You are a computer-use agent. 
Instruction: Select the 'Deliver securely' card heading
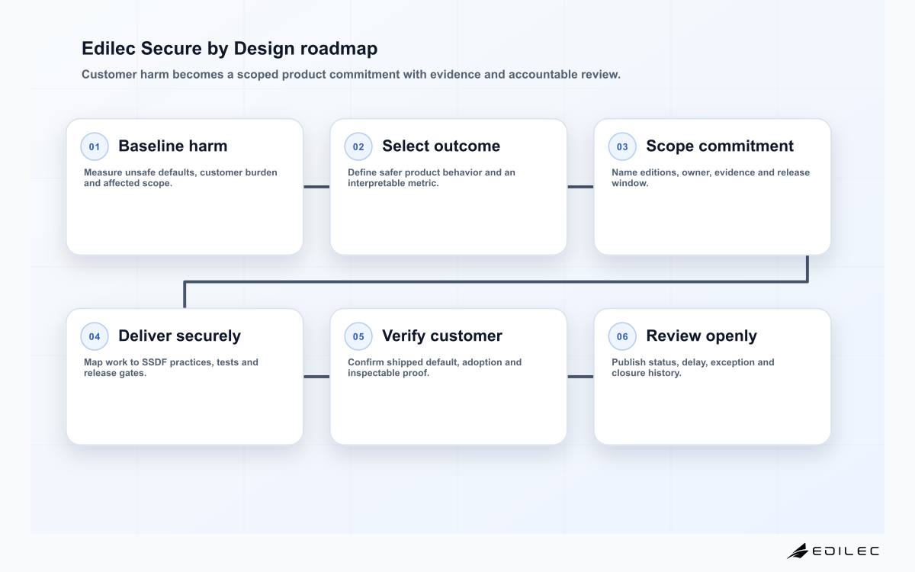tap(179, 336)
